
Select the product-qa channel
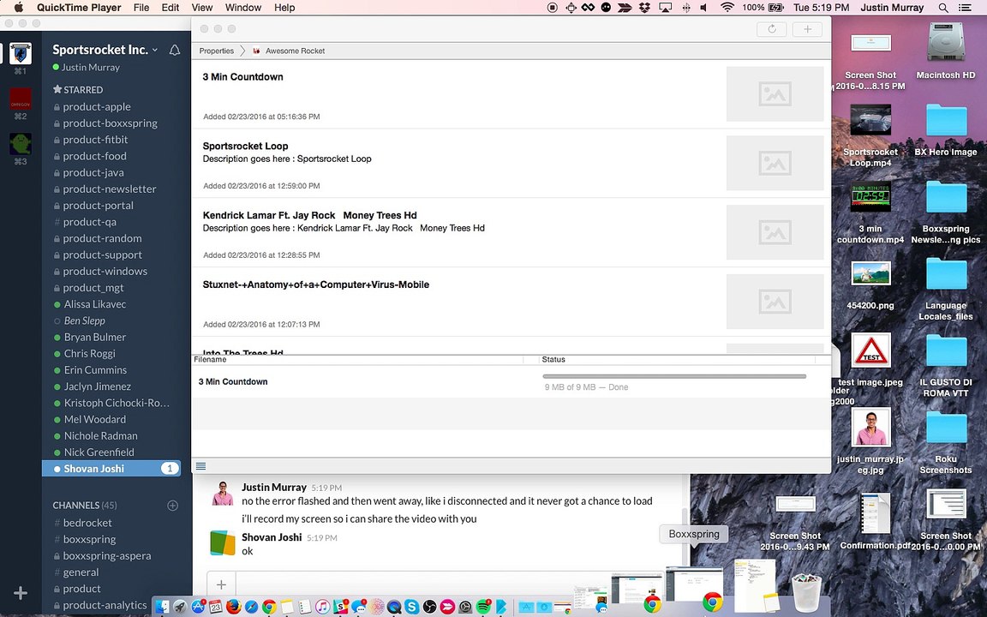click(89, 222)
